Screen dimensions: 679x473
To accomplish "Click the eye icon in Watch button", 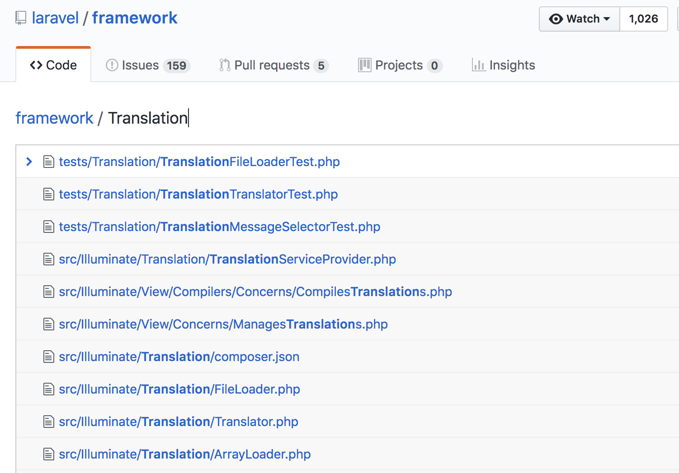I will pos(556,19).
